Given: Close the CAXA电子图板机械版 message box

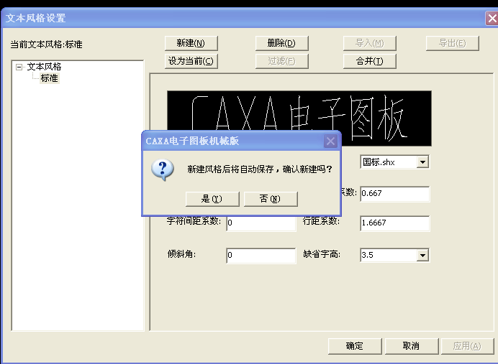Looking at the screenshot, I should click(330, 141).
